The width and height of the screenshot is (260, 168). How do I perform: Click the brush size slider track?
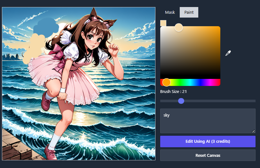coord(208,101)
